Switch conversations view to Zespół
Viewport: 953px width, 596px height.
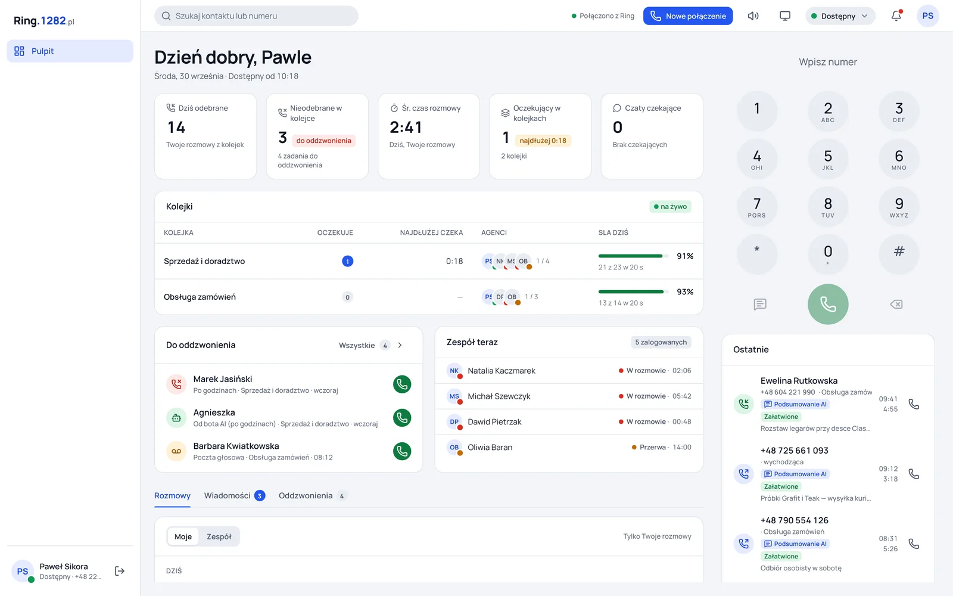click(x=219, y=536)
